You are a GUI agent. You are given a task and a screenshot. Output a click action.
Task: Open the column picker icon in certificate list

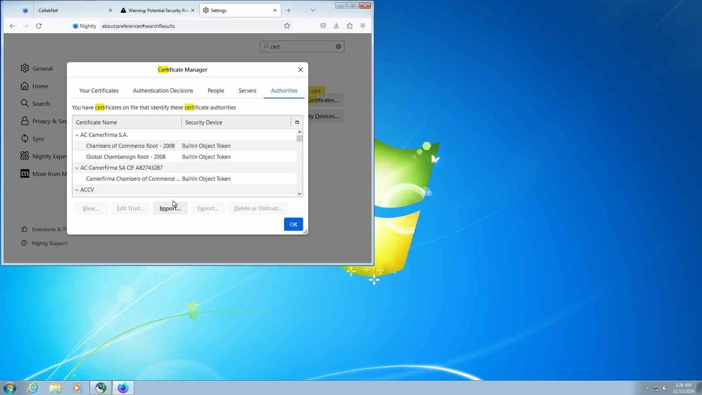297,122
